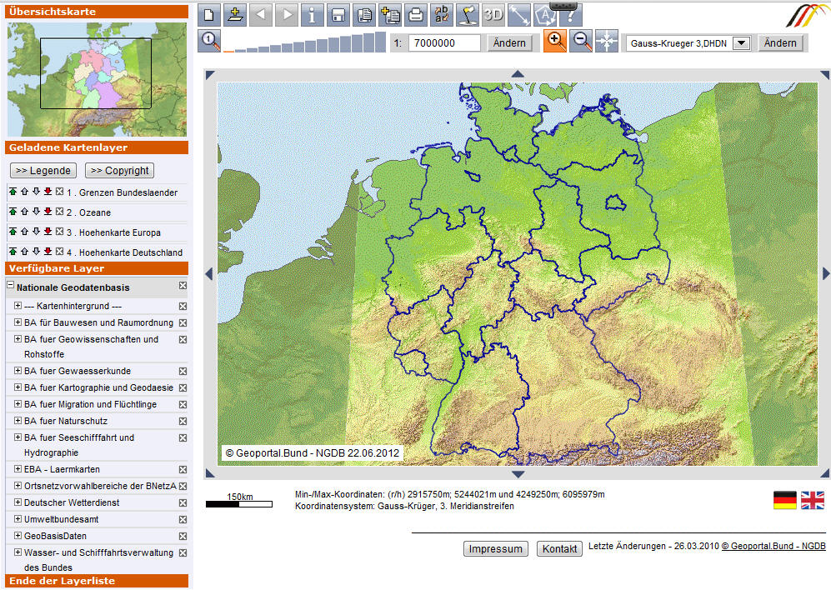
Task: Expand the BA fuer Naturschutz node
Action: (17, 421)
